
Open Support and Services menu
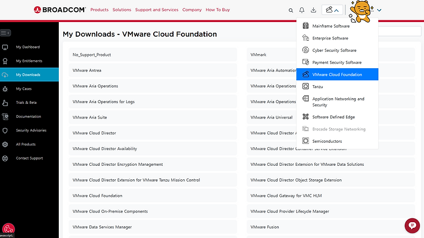coord(157,10)
